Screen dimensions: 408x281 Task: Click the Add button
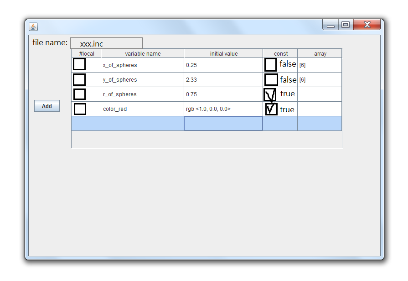click(x=47, y=106)
